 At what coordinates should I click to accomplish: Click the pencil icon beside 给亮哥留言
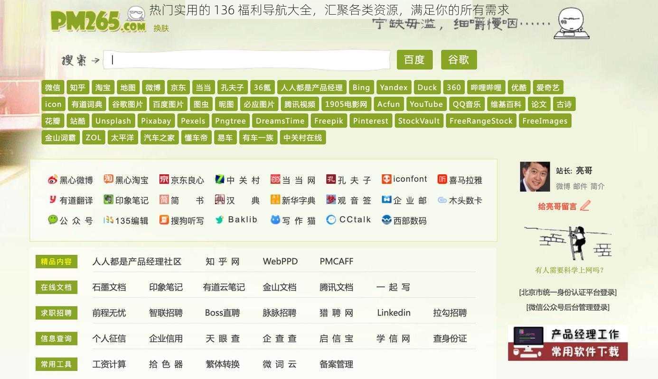point(585,206)
